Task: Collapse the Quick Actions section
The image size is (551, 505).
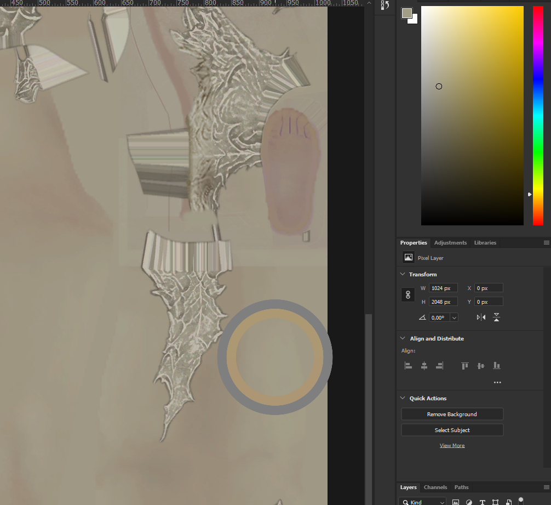Action: 403,398
